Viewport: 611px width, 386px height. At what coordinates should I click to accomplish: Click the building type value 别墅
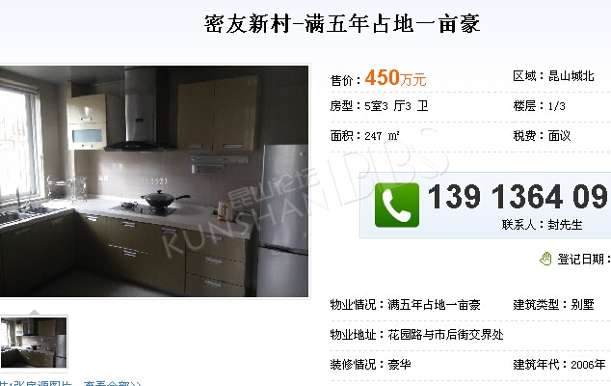[x=582, y=304]
